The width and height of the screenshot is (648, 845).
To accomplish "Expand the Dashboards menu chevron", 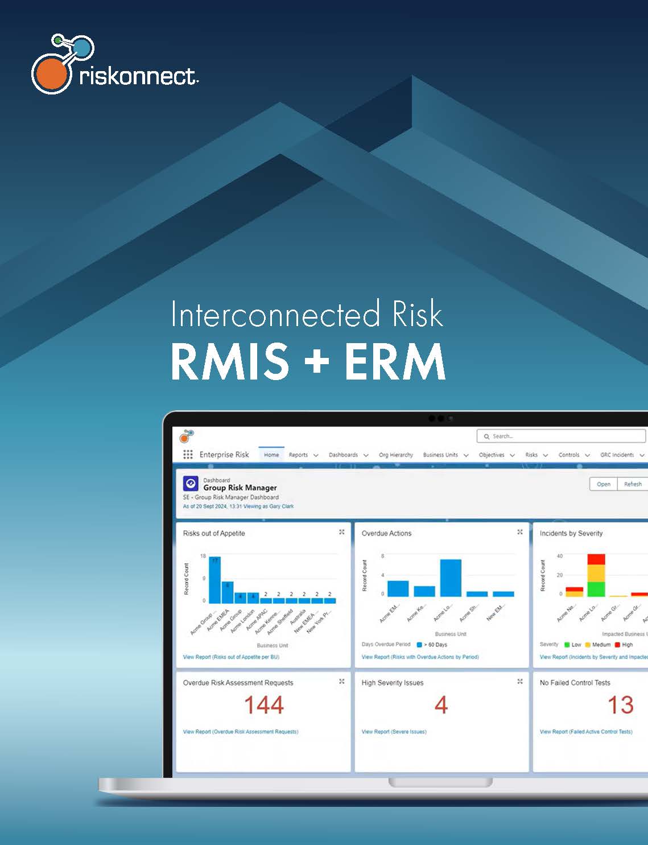I will click(x=366, y=455).
